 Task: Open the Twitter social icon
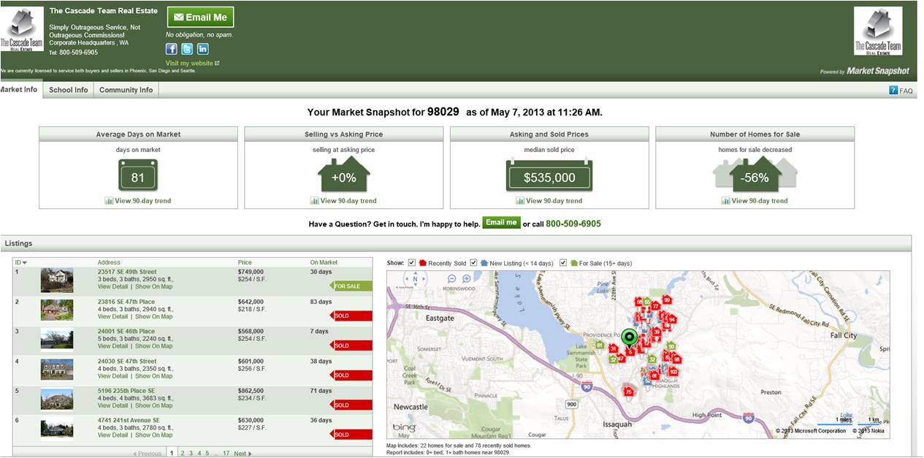point(187,49)
